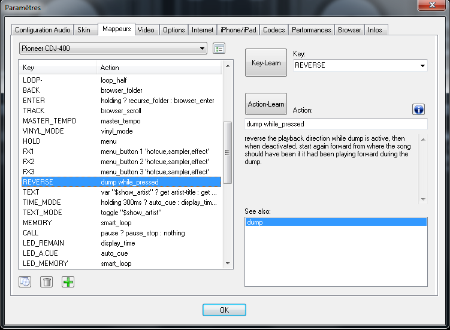Click the mapping list scrollbar thumb

point(227,152)
